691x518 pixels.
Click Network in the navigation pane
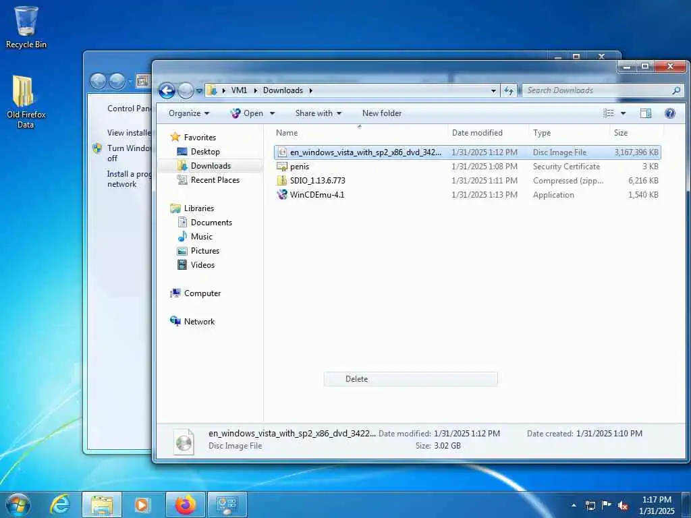(x=199, y=322)
